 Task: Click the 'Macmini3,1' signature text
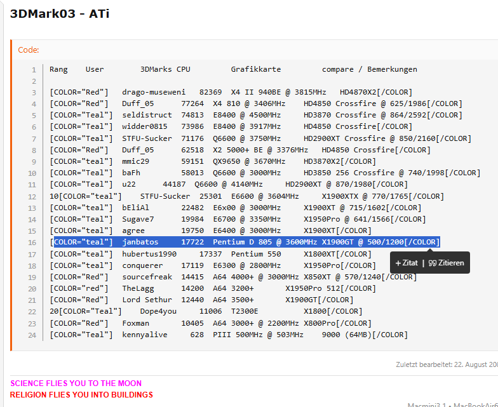[x=427, y=405]
